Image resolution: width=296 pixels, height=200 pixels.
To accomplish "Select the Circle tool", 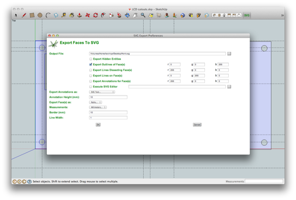I will (40, 15).
